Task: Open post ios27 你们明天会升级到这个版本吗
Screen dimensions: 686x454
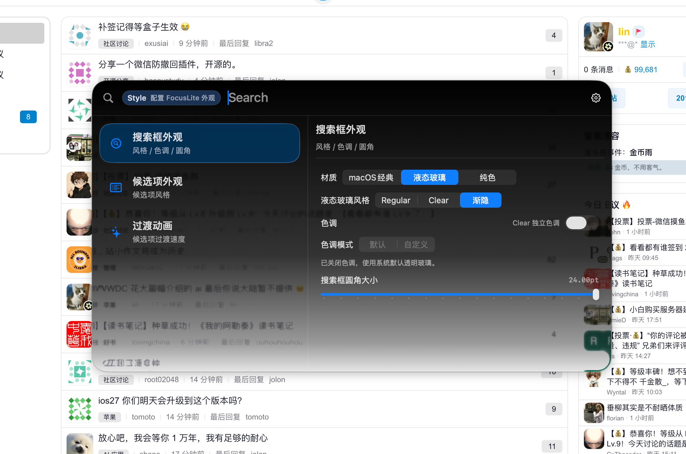Action: click(170, 400)
